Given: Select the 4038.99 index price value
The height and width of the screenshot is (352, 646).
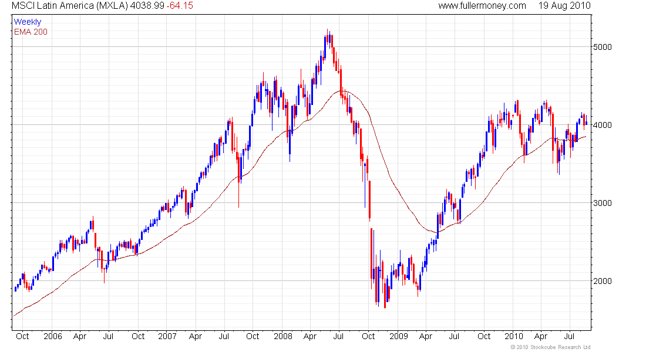Looking at the screenshot, I should coord(147,6).
